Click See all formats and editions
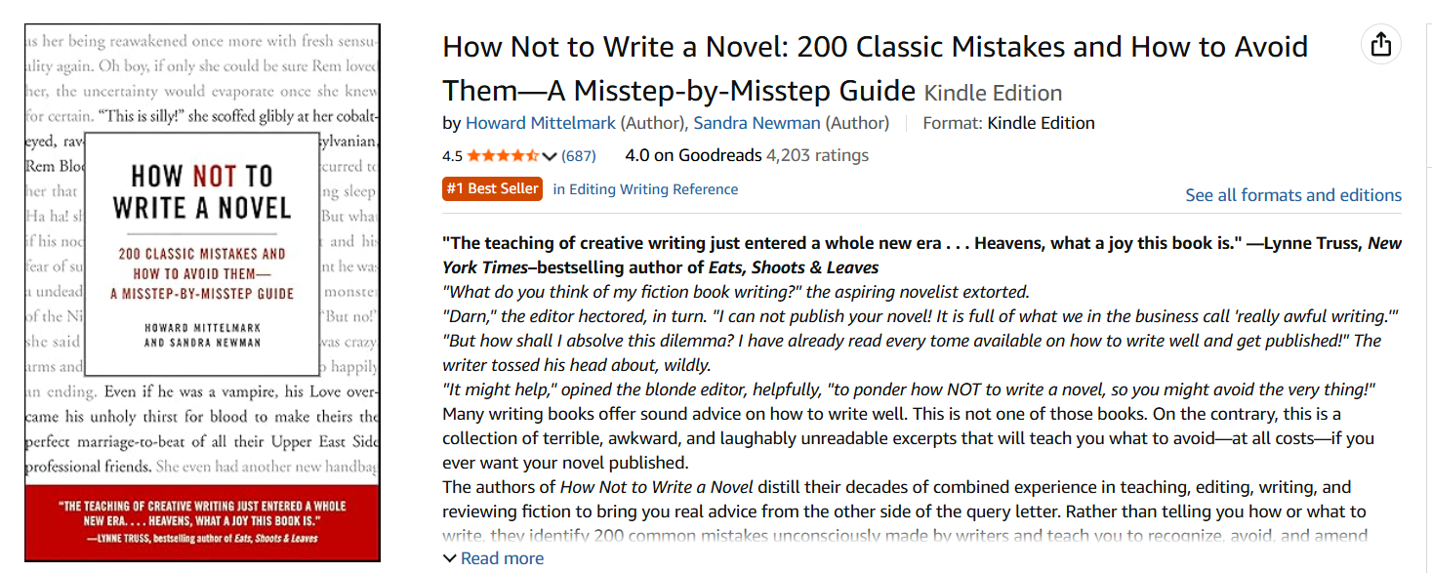The image size is (1432, 573). 1292,195
